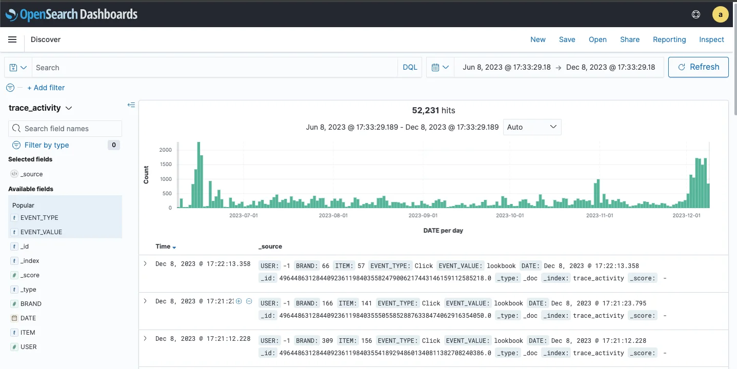Screen dimensions: 737x369
Task: Click the help icon in header
Action: 696,14
